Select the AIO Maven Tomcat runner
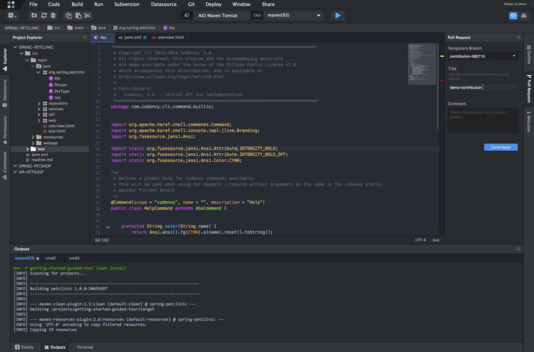The image size is (534, 352). coord(217,16)
